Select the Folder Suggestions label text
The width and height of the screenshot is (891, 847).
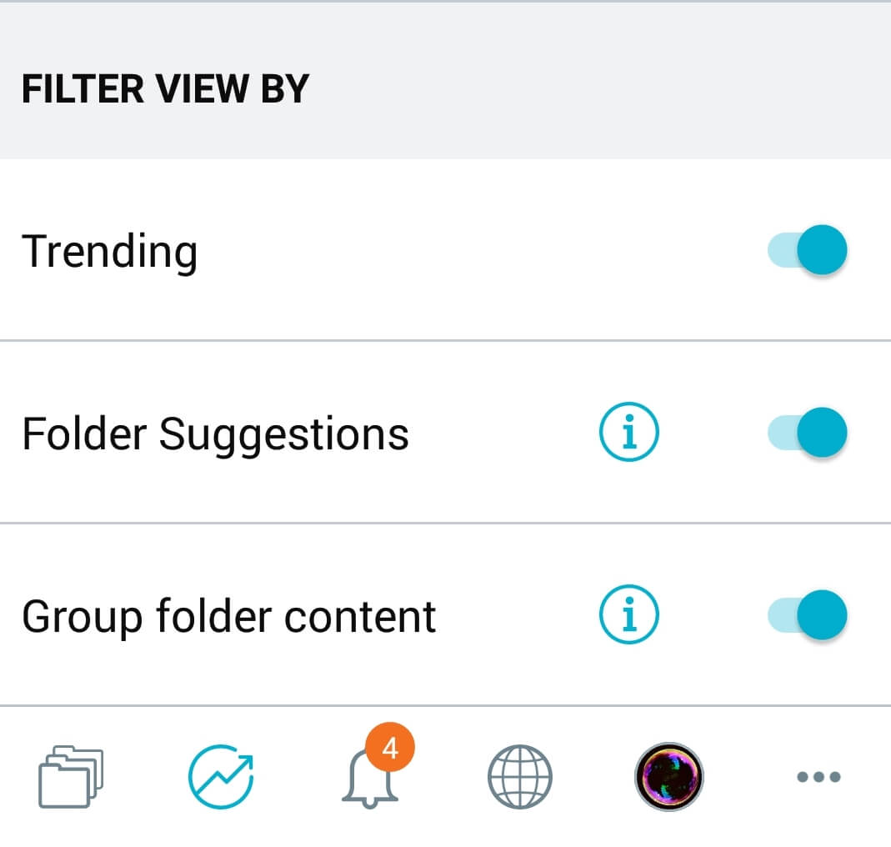tap(215, 434)
